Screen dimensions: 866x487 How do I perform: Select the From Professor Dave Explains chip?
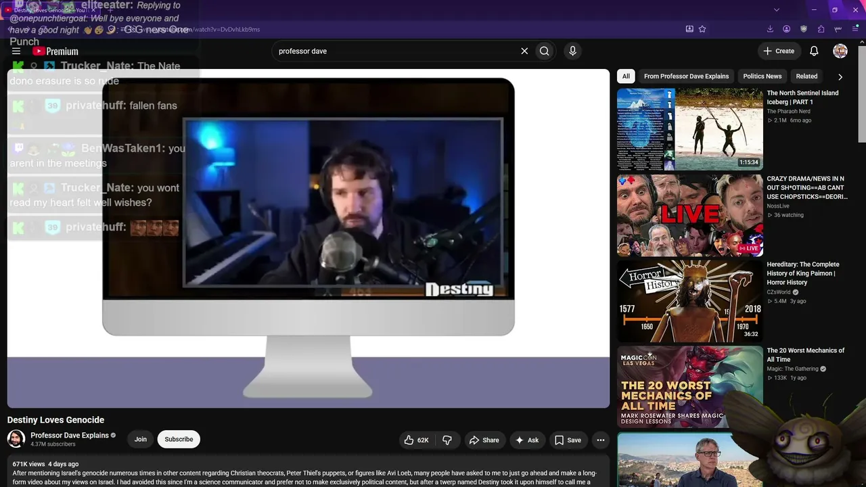[x=686, y=76]
